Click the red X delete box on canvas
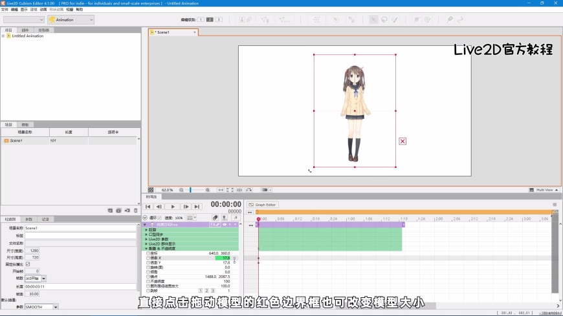The image size is (563, 316). coord(403,142)
